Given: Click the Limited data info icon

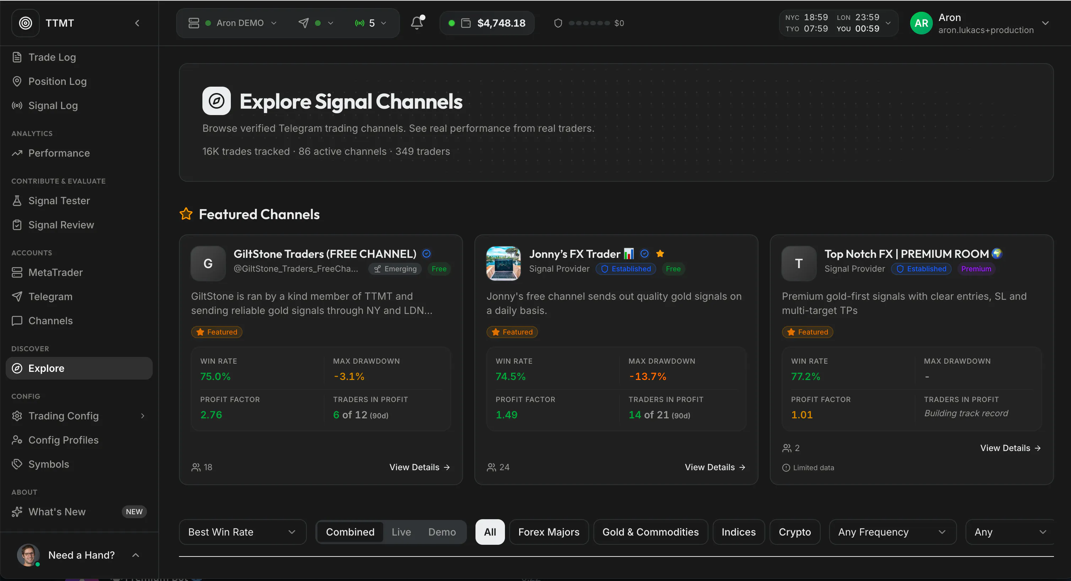Looking at the screenshot, I should [786, 467].
